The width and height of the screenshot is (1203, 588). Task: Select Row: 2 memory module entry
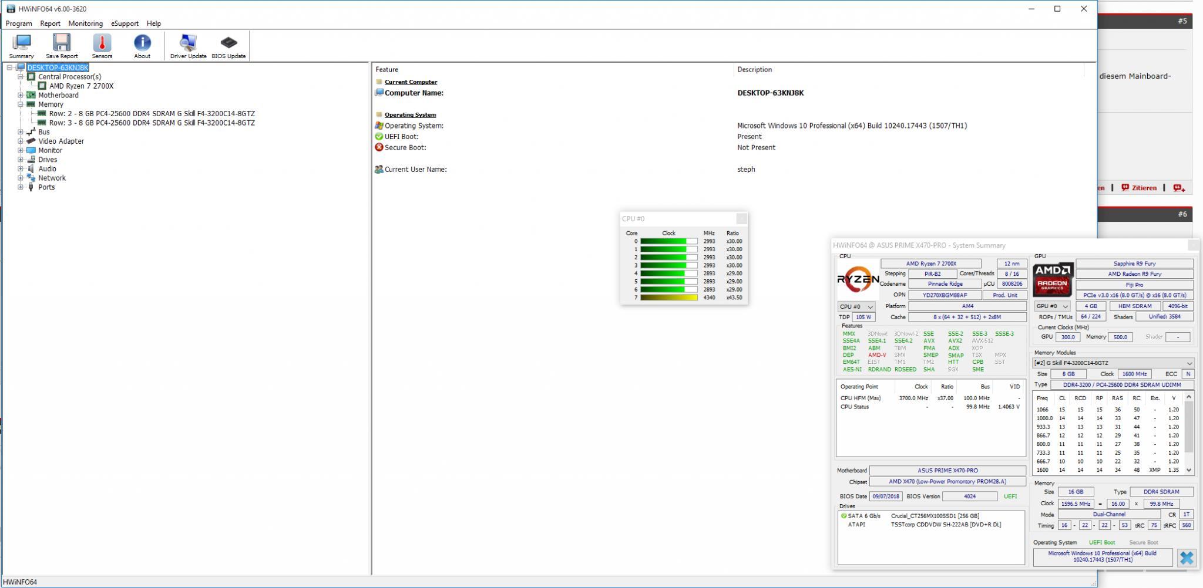[x=152, y=114]
